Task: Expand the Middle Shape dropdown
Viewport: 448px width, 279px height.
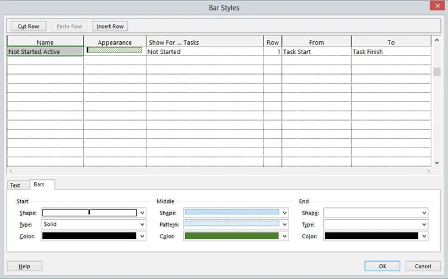Action: (284, 213)
